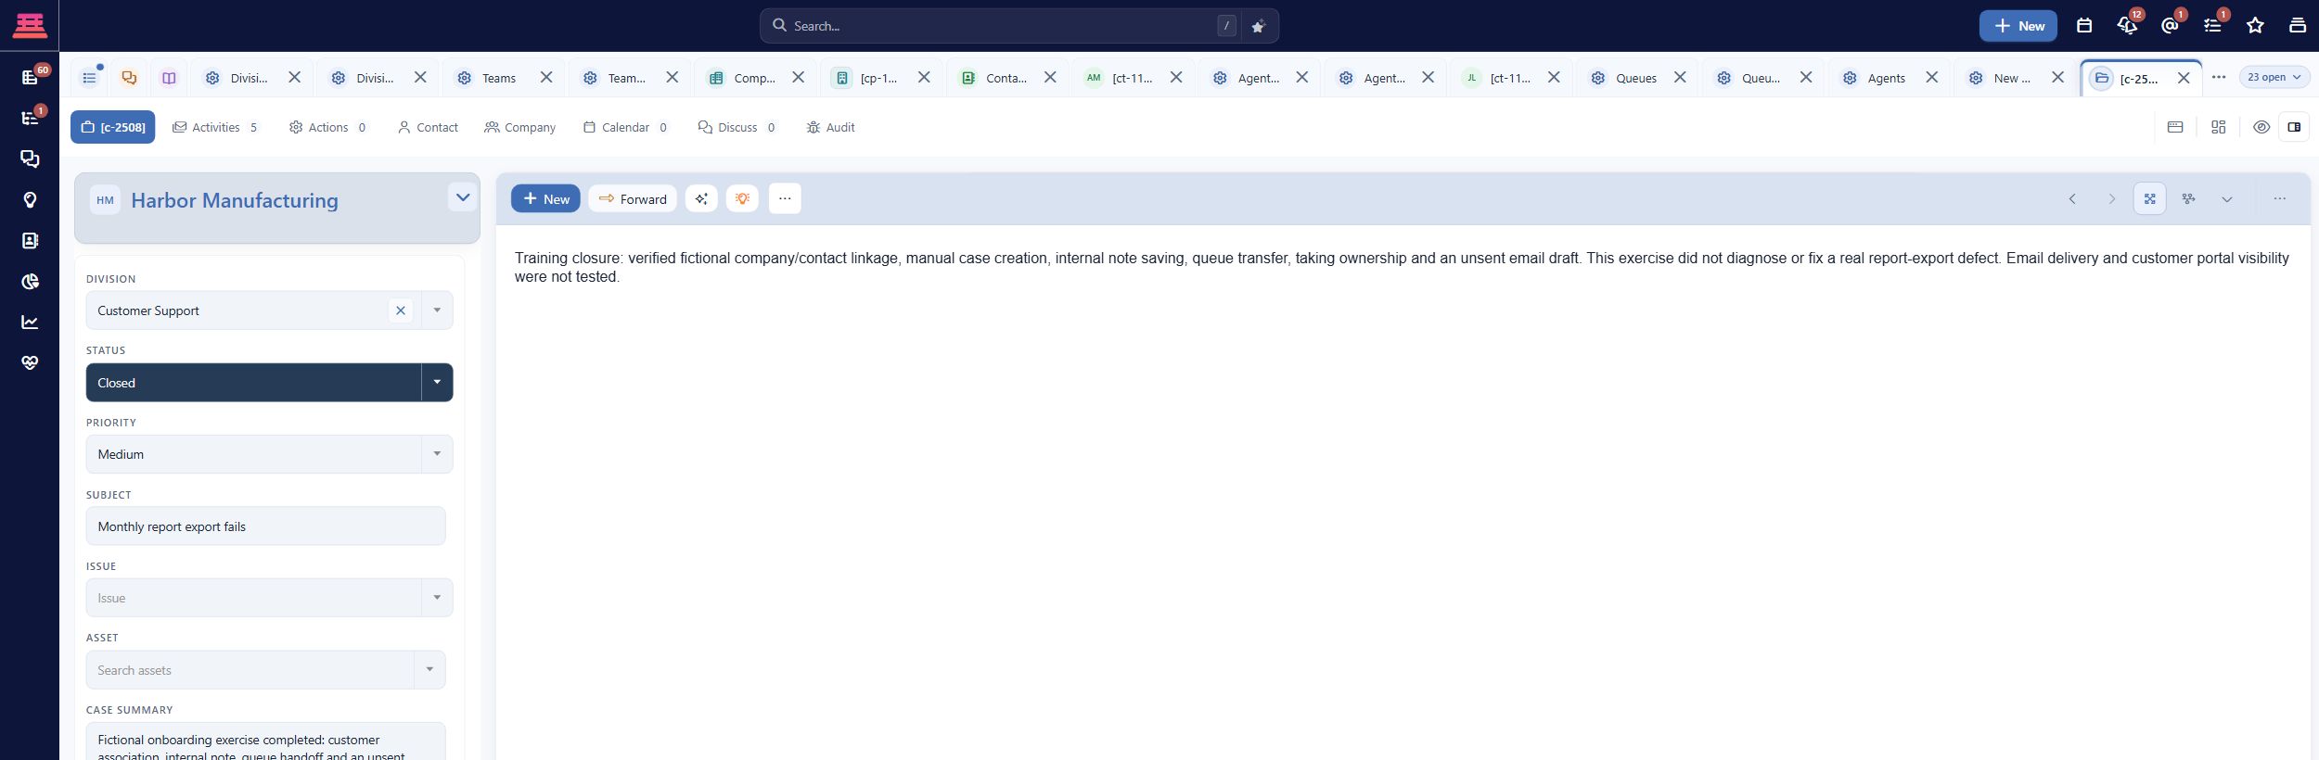Open the contacts book sidebar icon
Viewport: 2319px width, 760px height.
[x=30, y=240]
